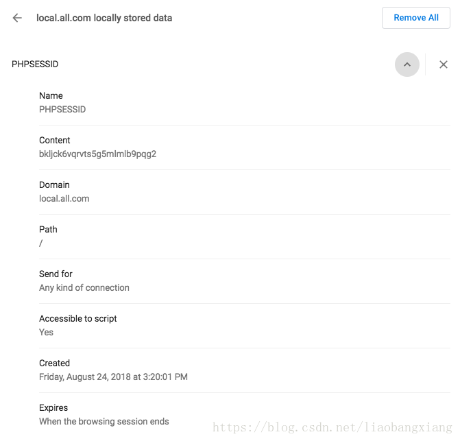Click the Path value slash
The width and height of the screenshot is (460, 441).
point(41,243)
